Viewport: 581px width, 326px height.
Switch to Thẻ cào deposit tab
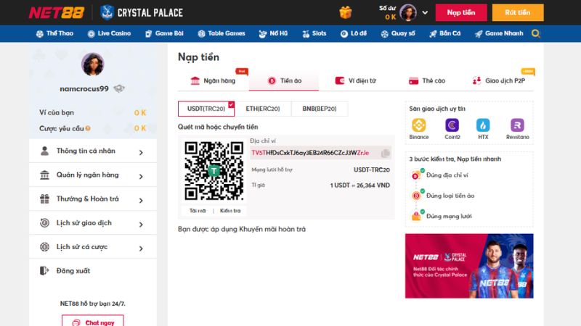(x=426, y=80)
